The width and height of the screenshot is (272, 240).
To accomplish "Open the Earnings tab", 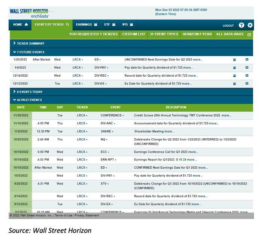I will (x=87, y=24).
